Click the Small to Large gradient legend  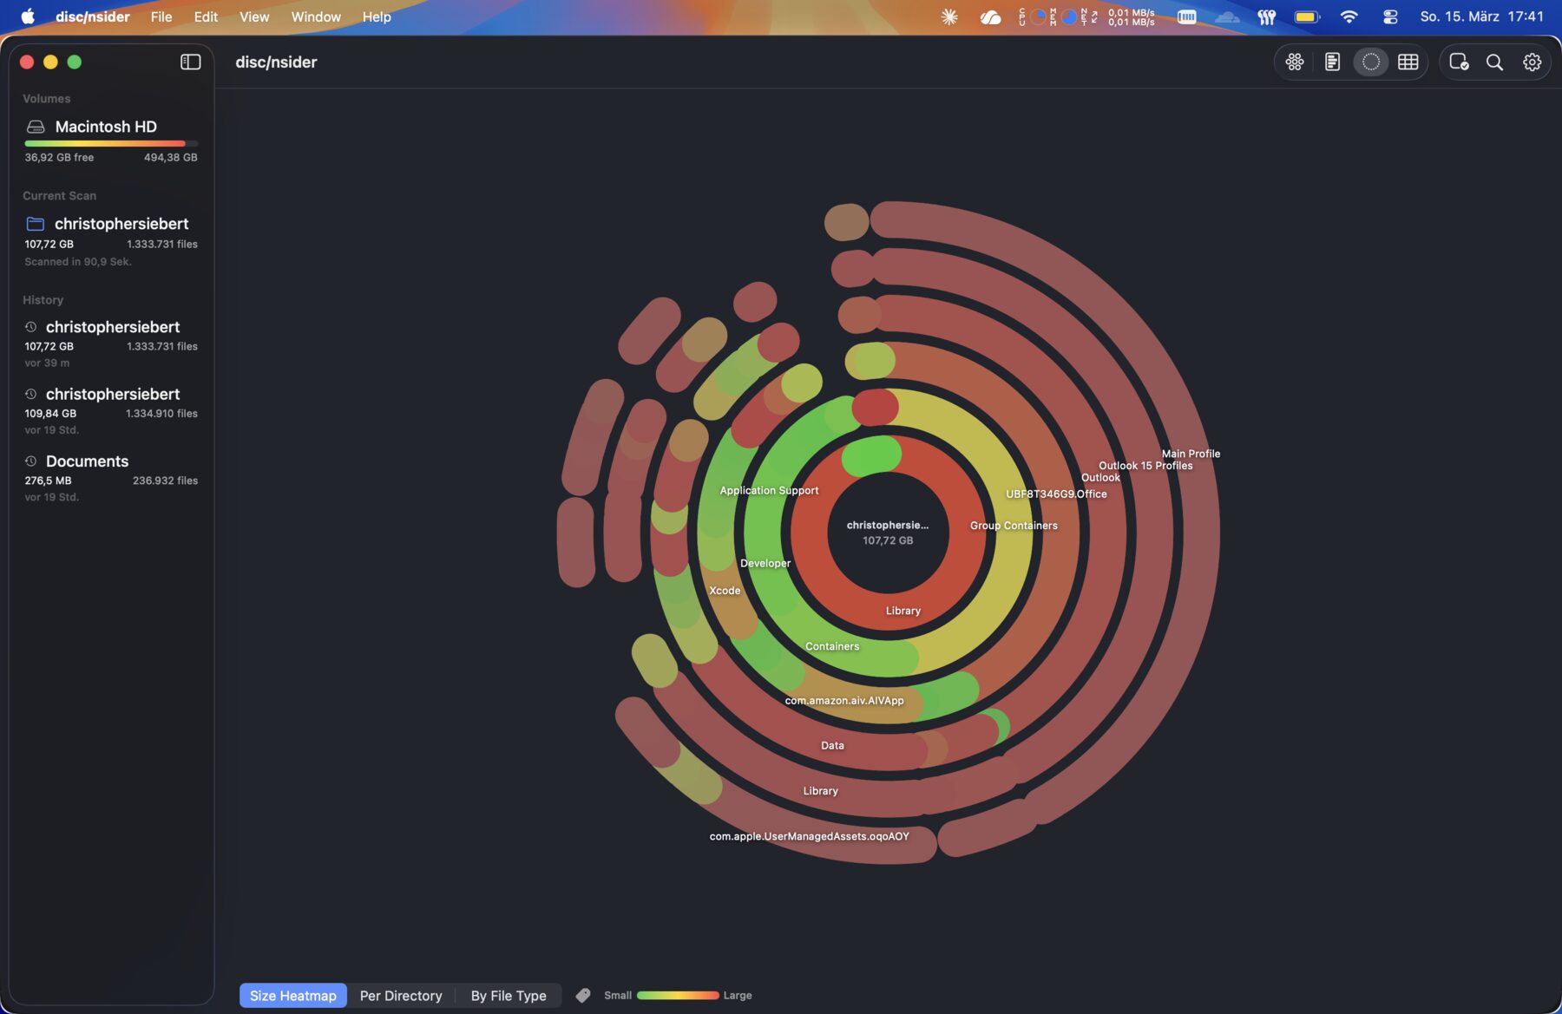[x=678, y=995]
